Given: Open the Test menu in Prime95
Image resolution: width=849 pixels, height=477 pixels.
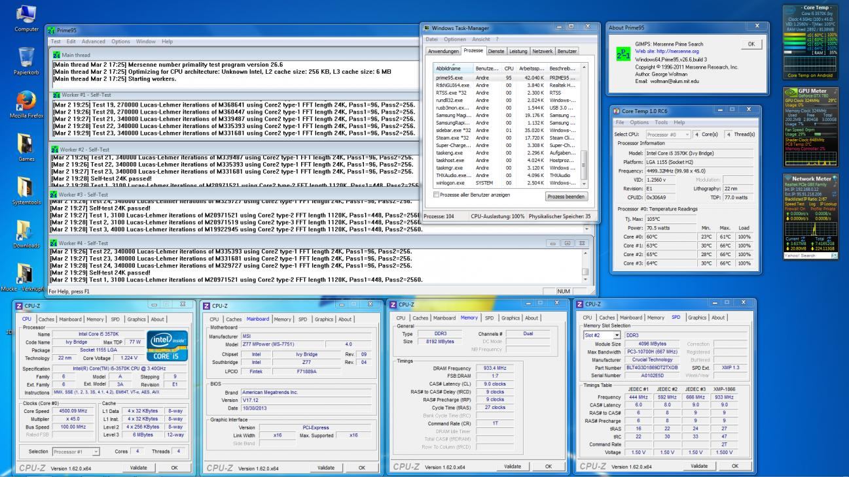Looking at the screenshot, I should click(57, 41).
